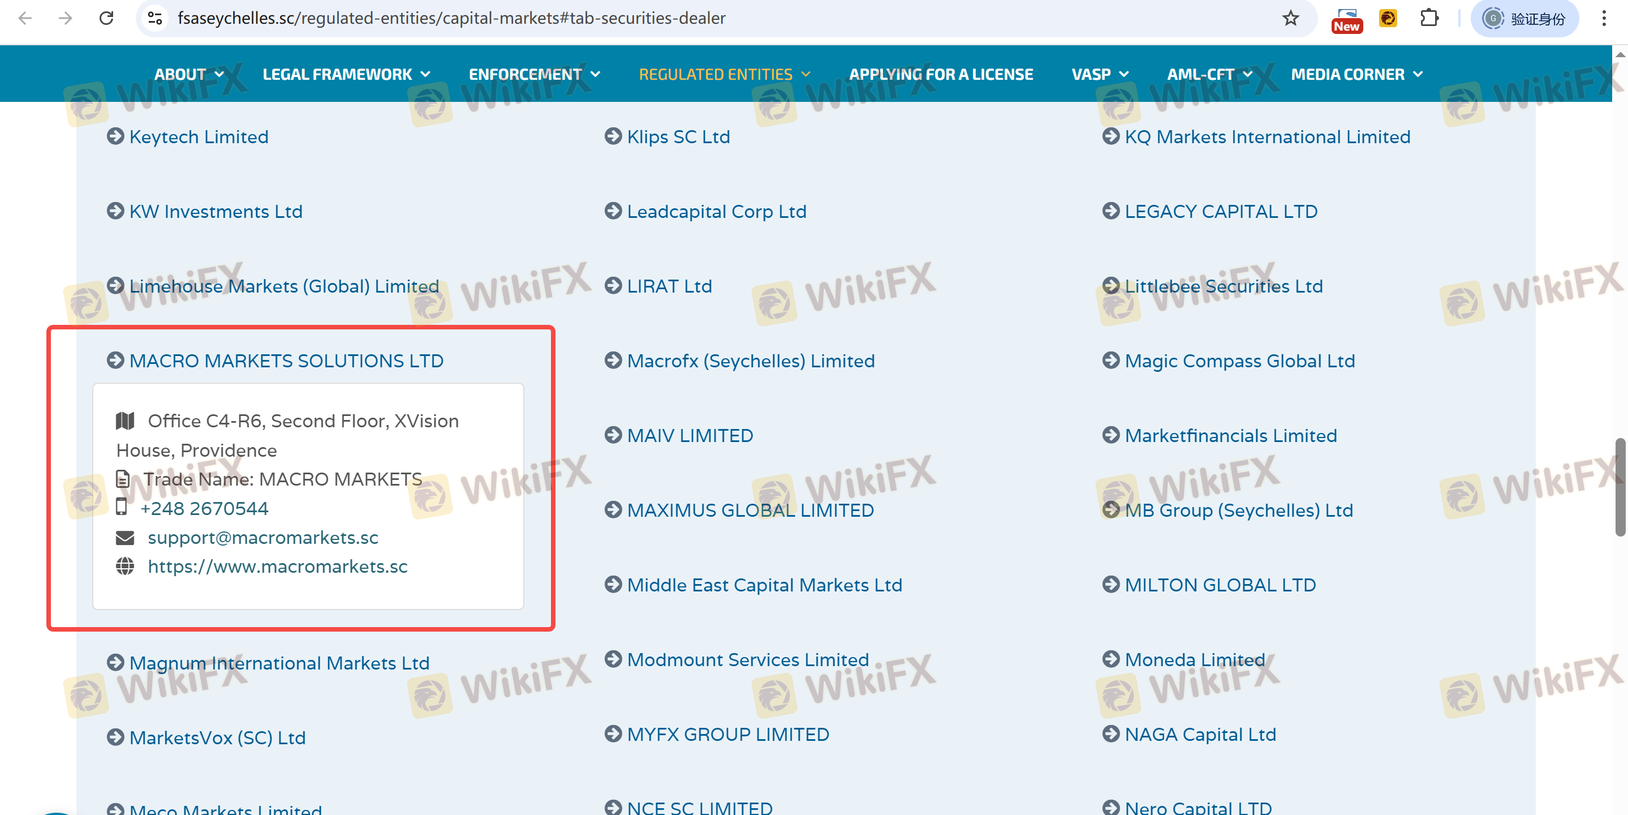Click the arrow icon beside Keytech Limited

[115, 136]
